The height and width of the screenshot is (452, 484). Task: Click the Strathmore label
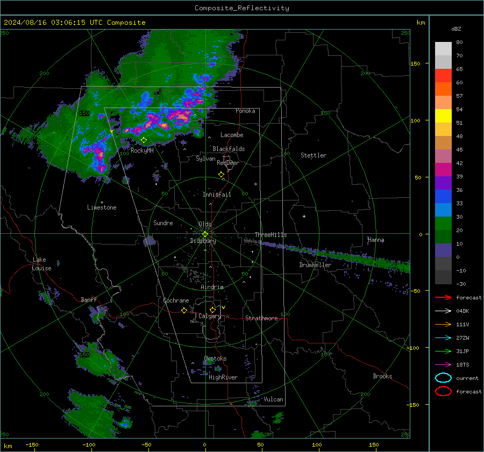coord(261,318)
